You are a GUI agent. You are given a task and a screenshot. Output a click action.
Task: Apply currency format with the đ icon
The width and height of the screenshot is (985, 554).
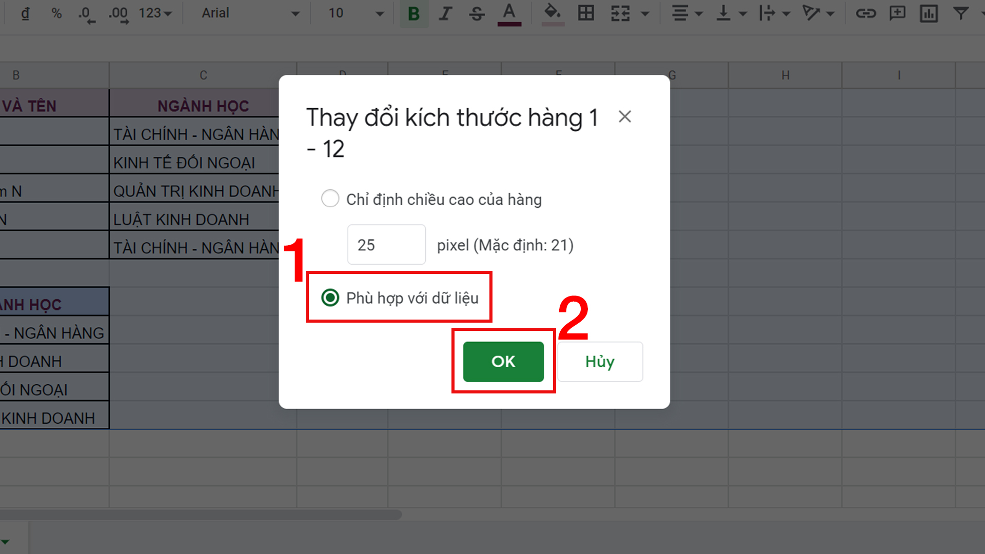pos(24,14)
